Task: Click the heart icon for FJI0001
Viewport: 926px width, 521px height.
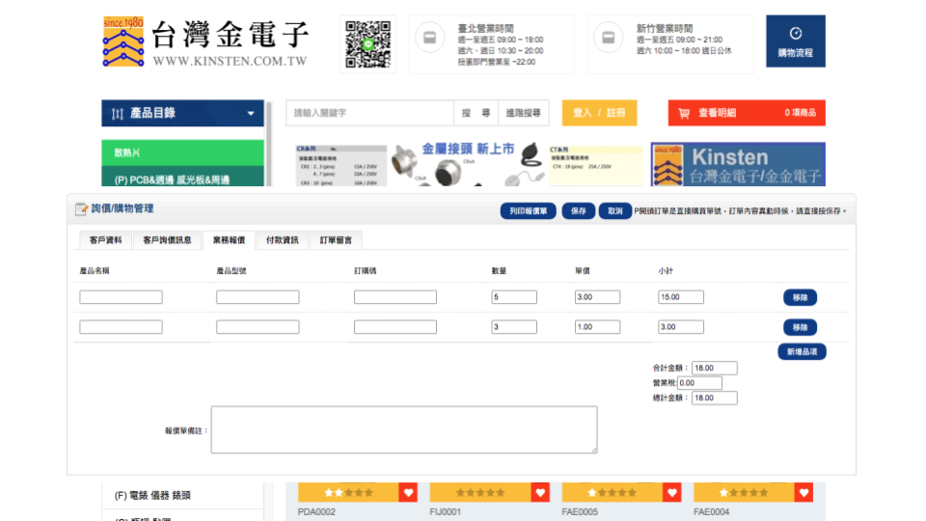Action: click(x=539, y=493)
